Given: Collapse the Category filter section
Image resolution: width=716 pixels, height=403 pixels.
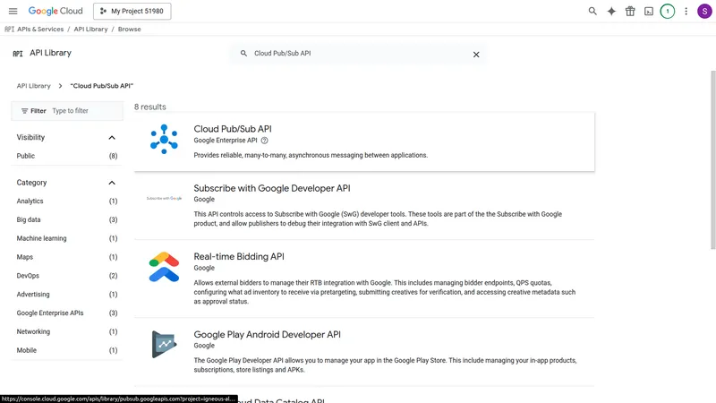Looking at the screenshot, I should [112, 183].
